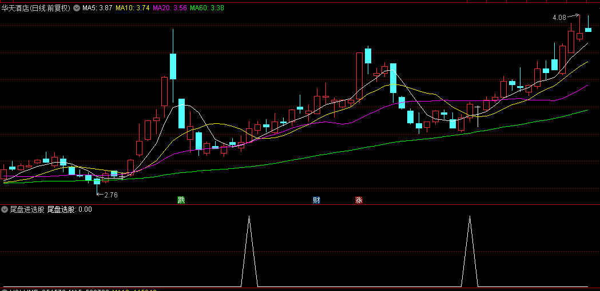Select the 华天酒店(日线.前复权) chart title
This screenshot has width=600, height=291.
pyautogui.click(x=37, y=7)
